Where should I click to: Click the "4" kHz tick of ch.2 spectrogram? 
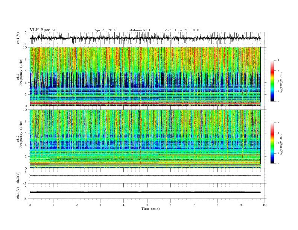coord(26,145)
